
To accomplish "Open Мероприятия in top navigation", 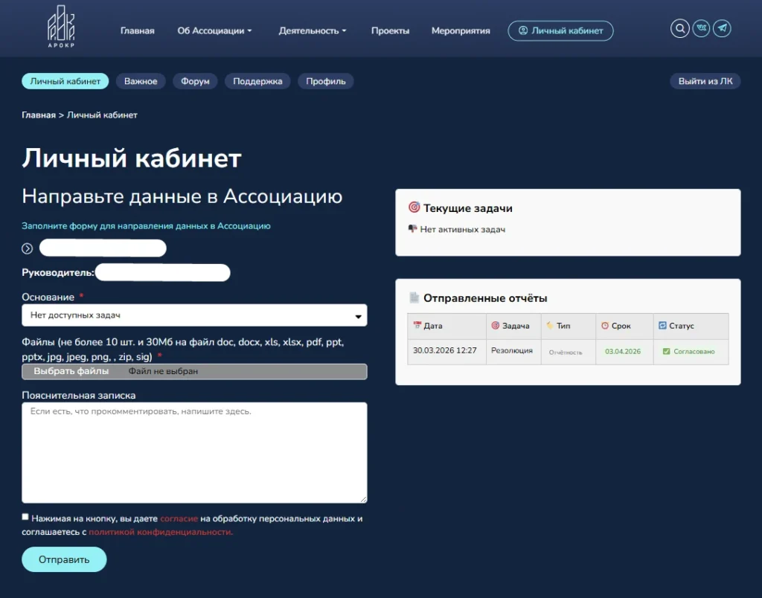I will [x=461, y=30].
